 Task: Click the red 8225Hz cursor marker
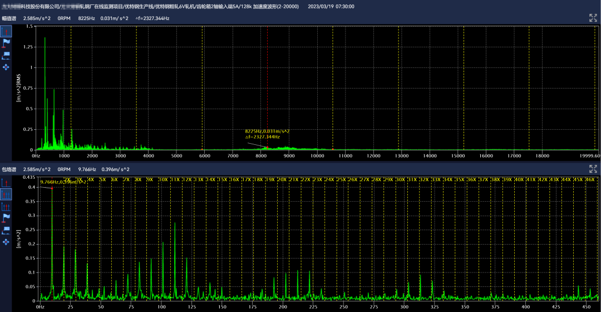[267, 148]
